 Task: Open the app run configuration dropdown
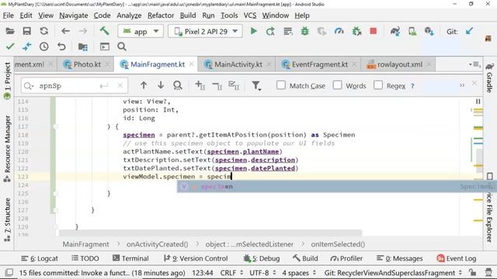tap(141, 31)
